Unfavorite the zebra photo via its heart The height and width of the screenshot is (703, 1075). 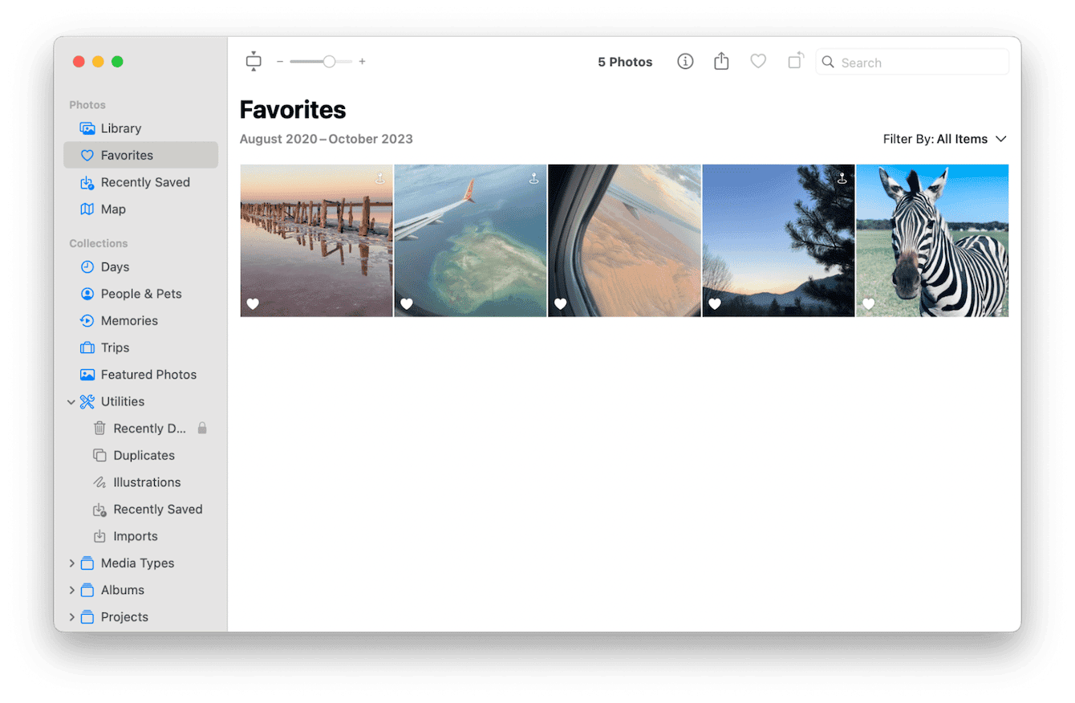coord(869,304)
